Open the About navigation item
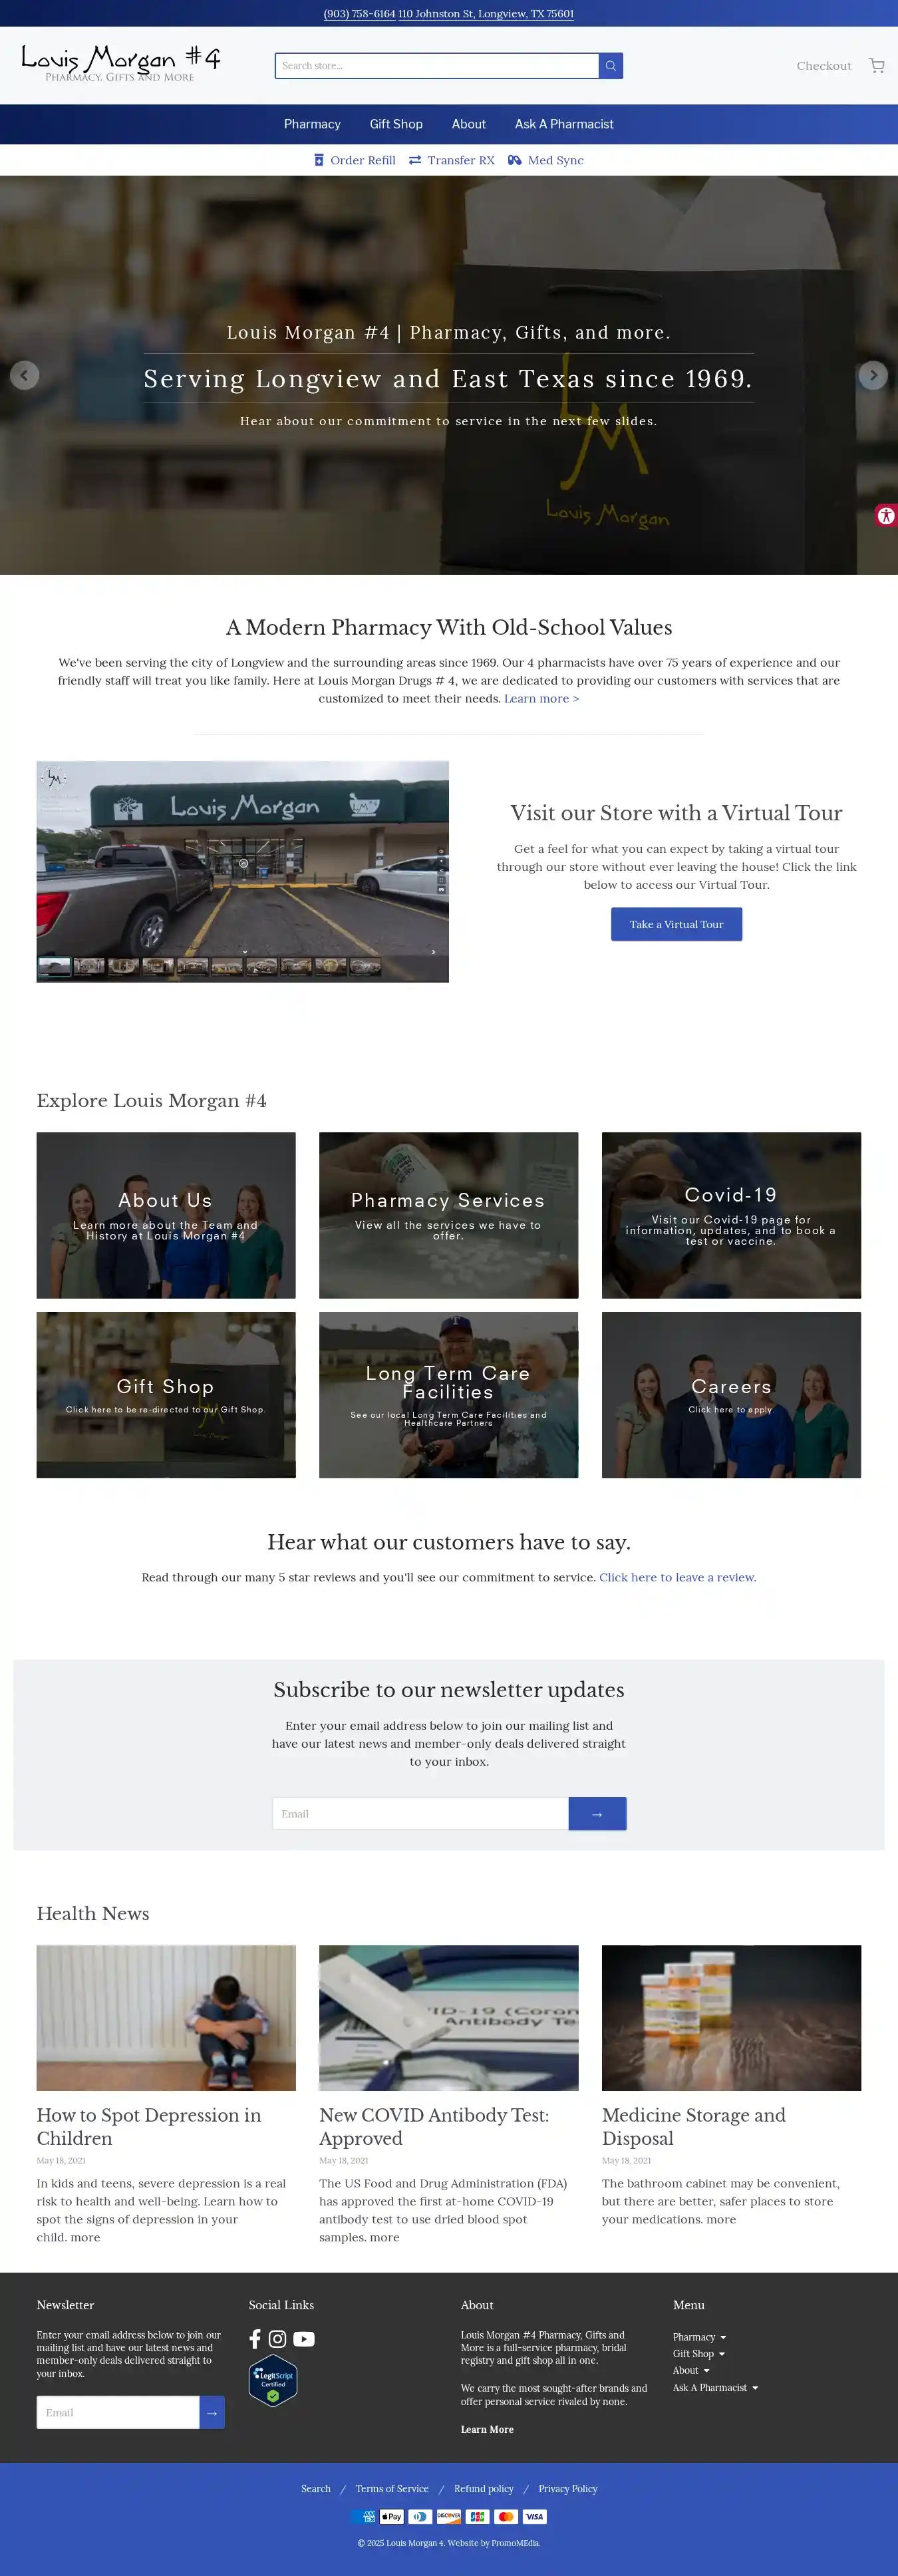 tap(468, 124)
